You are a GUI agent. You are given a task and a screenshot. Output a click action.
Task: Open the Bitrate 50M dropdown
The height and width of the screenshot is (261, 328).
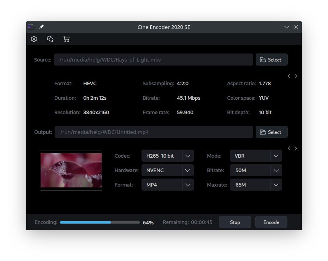click(x=256, y=170)
